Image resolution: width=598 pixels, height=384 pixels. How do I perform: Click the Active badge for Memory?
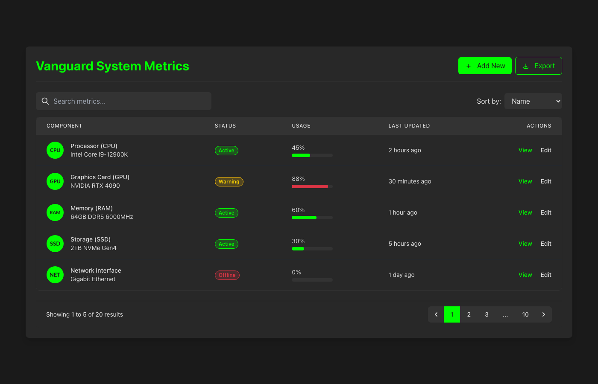click(226, 212)
